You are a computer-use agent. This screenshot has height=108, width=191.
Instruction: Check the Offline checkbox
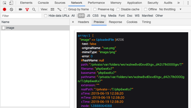click(x=145, y=9)
